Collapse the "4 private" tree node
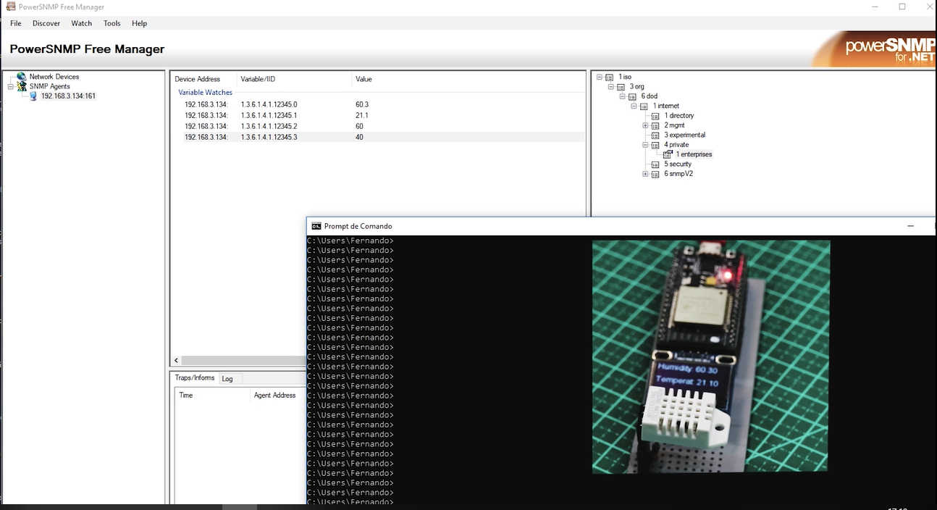The width and height of the screenshot is (937, 510). tap(645, 144)
